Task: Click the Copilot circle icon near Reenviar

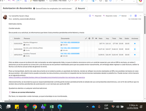Action: click(x=131, y=16)
